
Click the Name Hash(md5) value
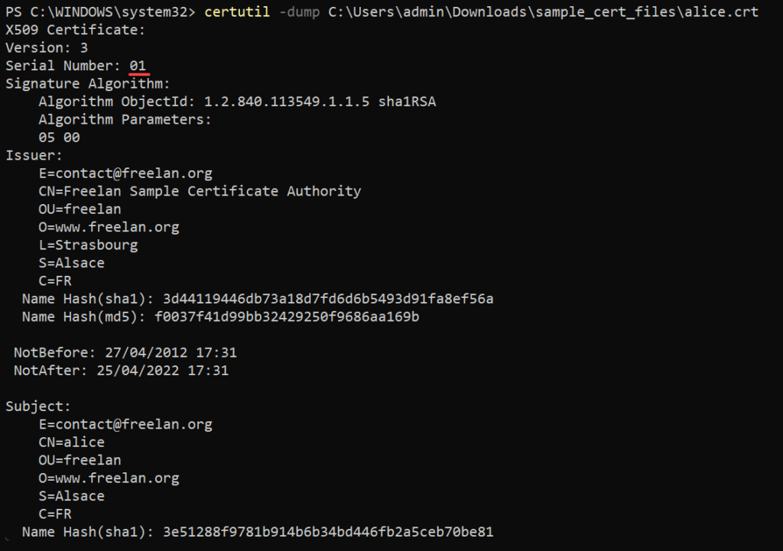(x=287, y=316)
